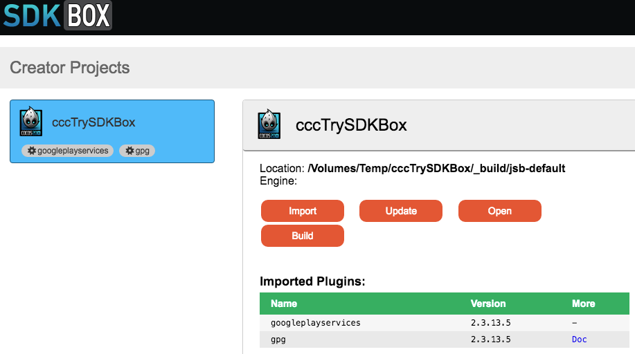Click the Name column header
Image resolution: width=635 pixels, height=354 pixels.
[x=284, y=304]
